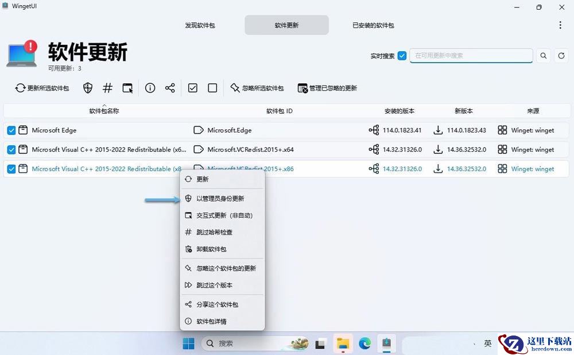The image size is (574, 355).
Task: Click the 更新所选软件包 toolbar button
Action: [x=42, y=88]
